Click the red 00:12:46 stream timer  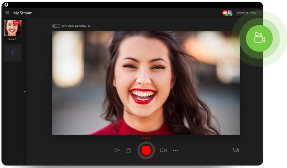pyautogui.click(x=146, y=137)
